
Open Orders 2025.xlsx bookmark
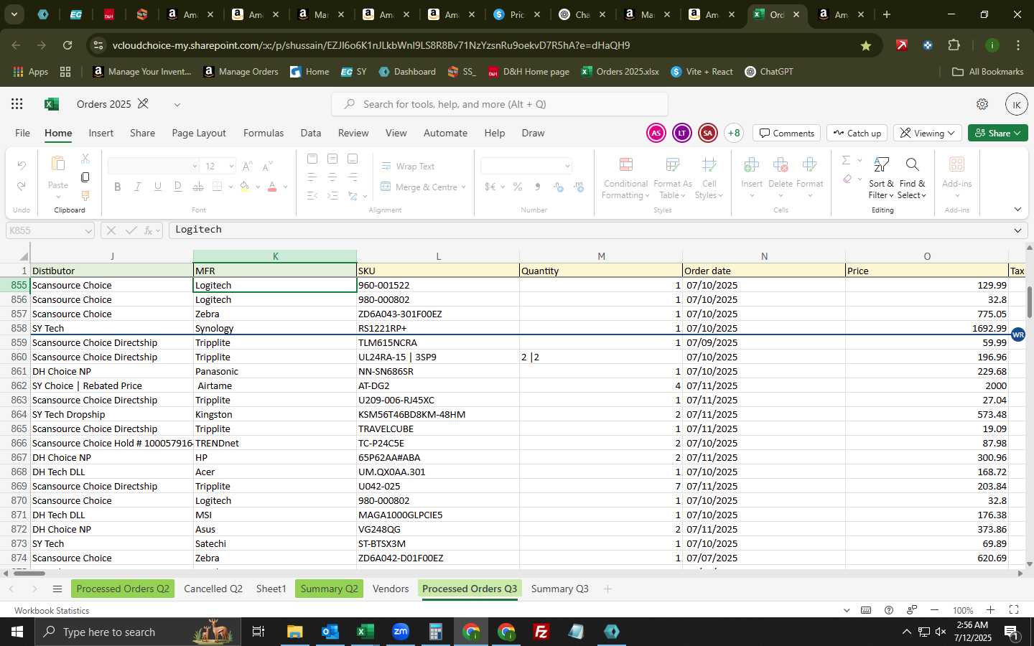point(620,72)
